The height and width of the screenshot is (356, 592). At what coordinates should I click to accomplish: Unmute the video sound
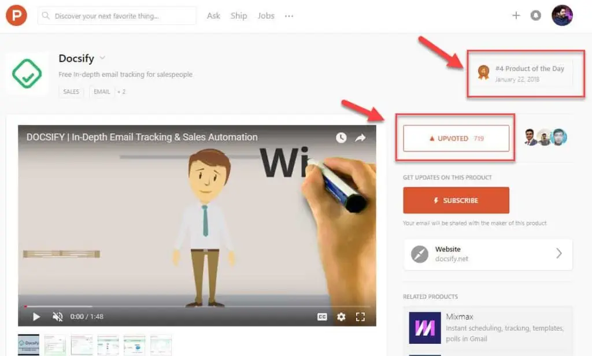click(57, 317)
